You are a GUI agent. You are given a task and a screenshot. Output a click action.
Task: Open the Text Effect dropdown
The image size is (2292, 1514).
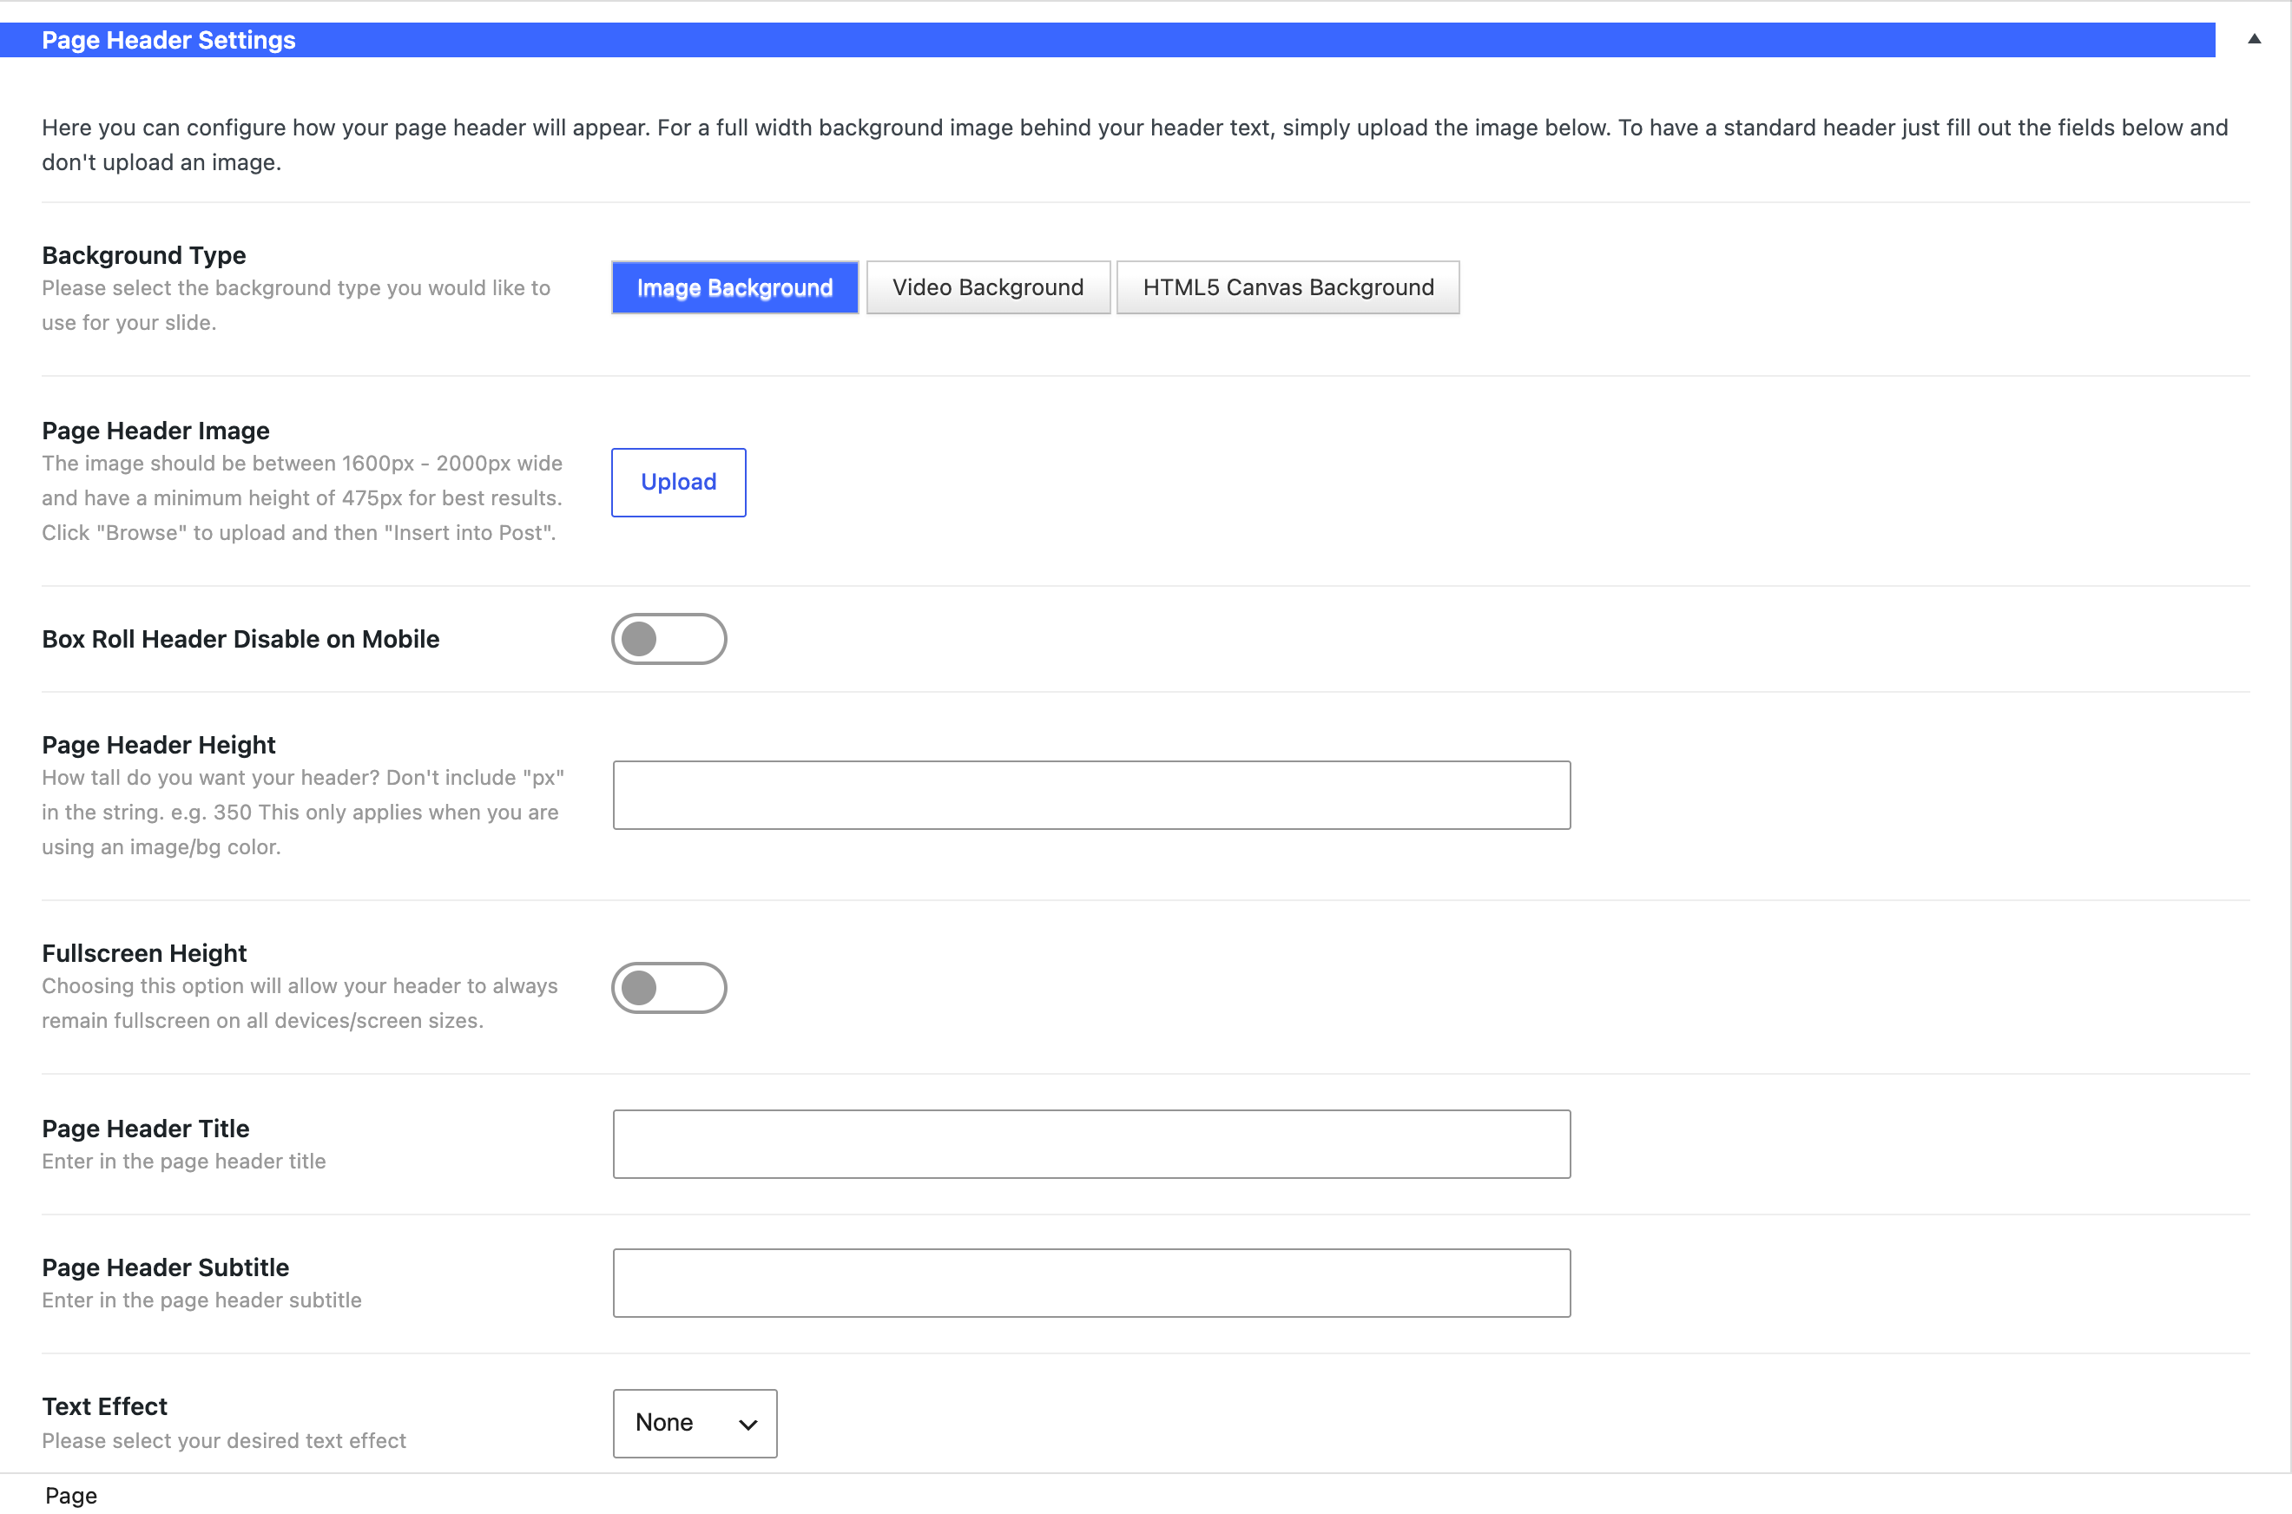tap(695, 1423)
